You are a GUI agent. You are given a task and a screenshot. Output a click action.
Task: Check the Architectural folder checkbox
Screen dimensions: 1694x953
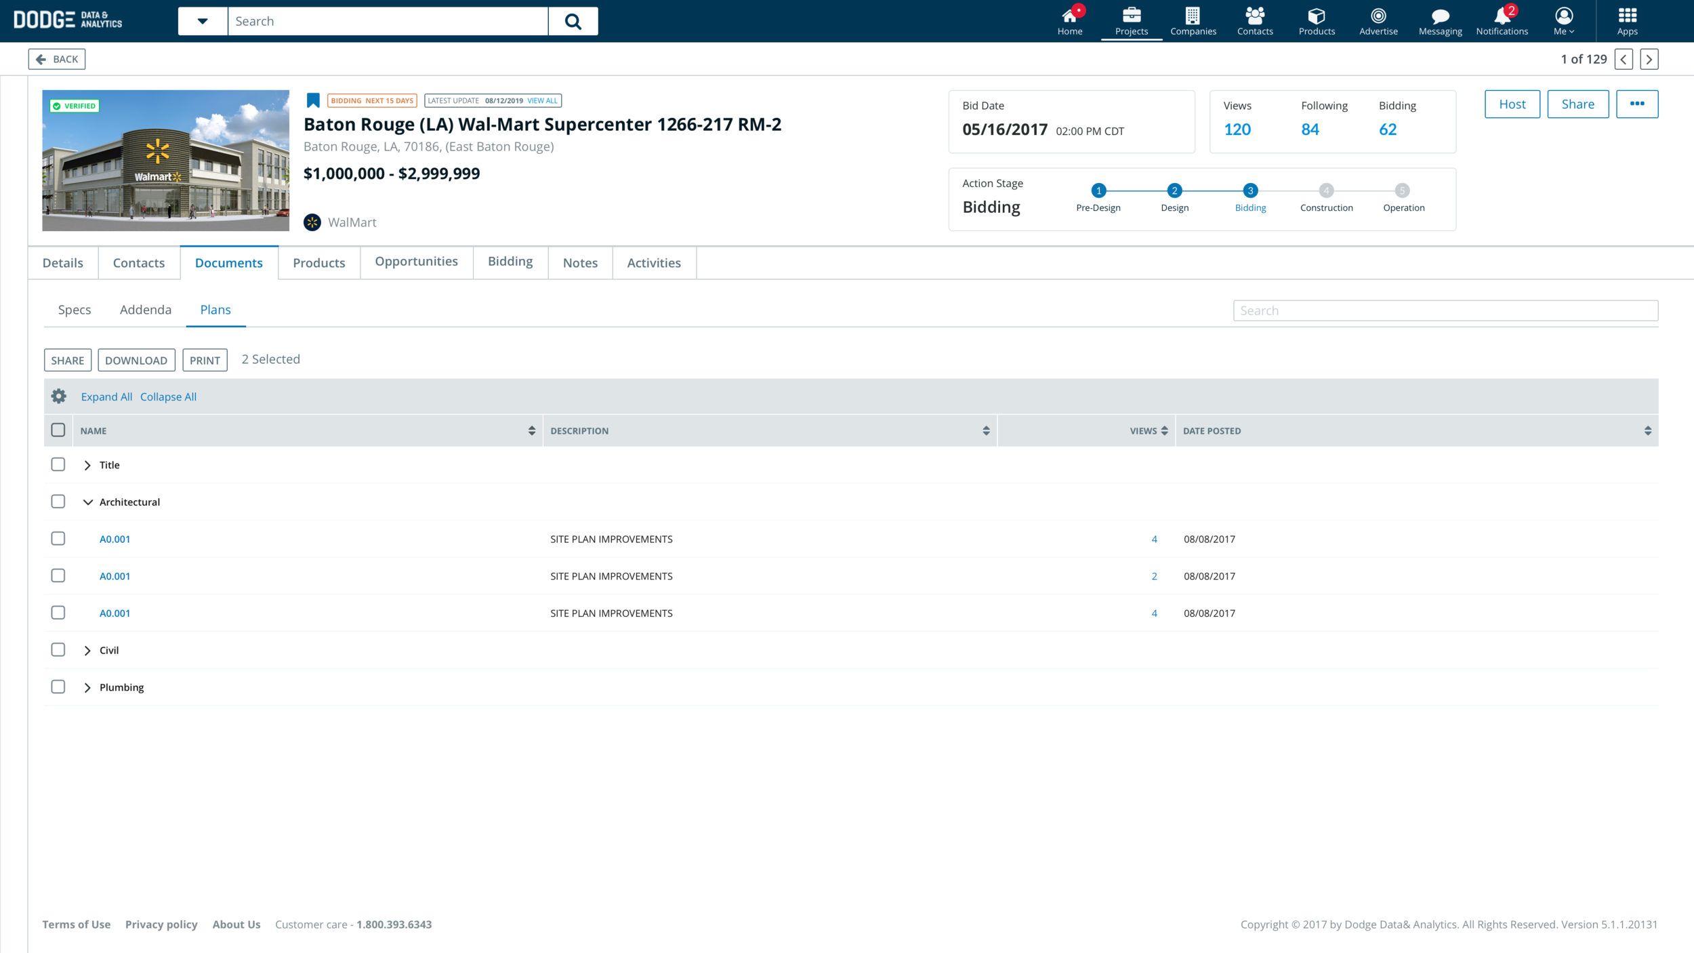tap(58, 502)
